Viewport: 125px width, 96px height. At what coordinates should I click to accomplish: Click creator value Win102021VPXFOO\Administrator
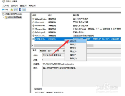58,64
